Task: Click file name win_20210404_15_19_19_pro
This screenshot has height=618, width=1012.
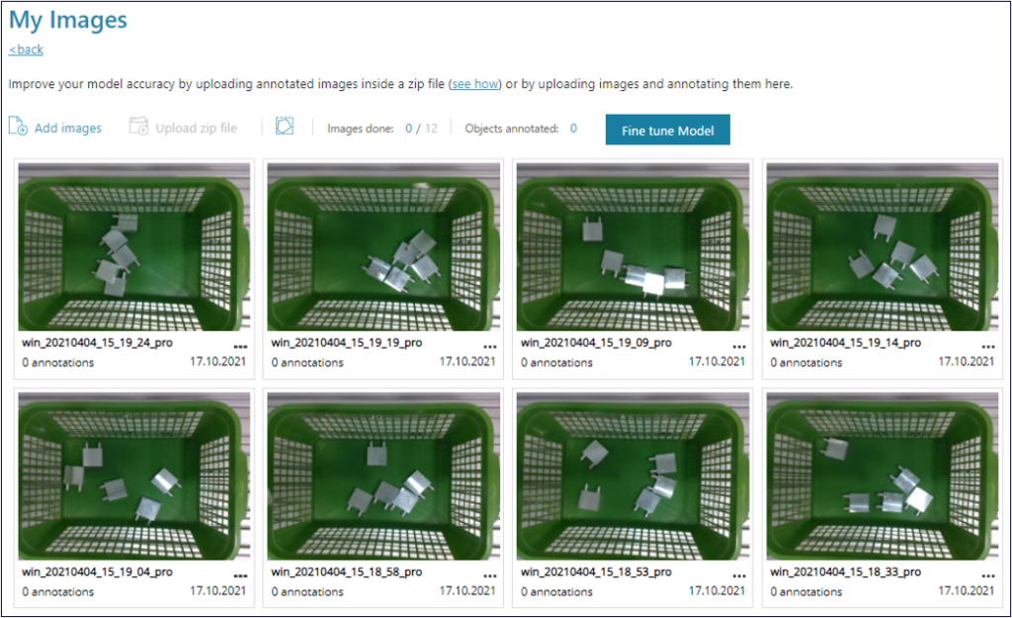Action: 347,343
